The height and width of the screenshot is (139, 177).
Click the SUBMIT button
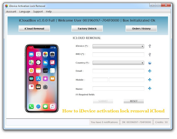(103, 101)
